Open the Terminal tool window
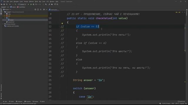The width and height of the screenshot is (188, 105). pos(27,101)
